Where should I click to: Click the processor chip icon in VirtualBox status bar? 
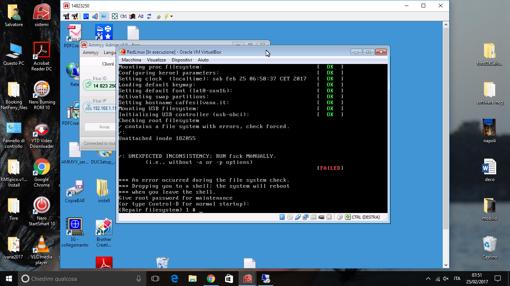coord(329,217)
